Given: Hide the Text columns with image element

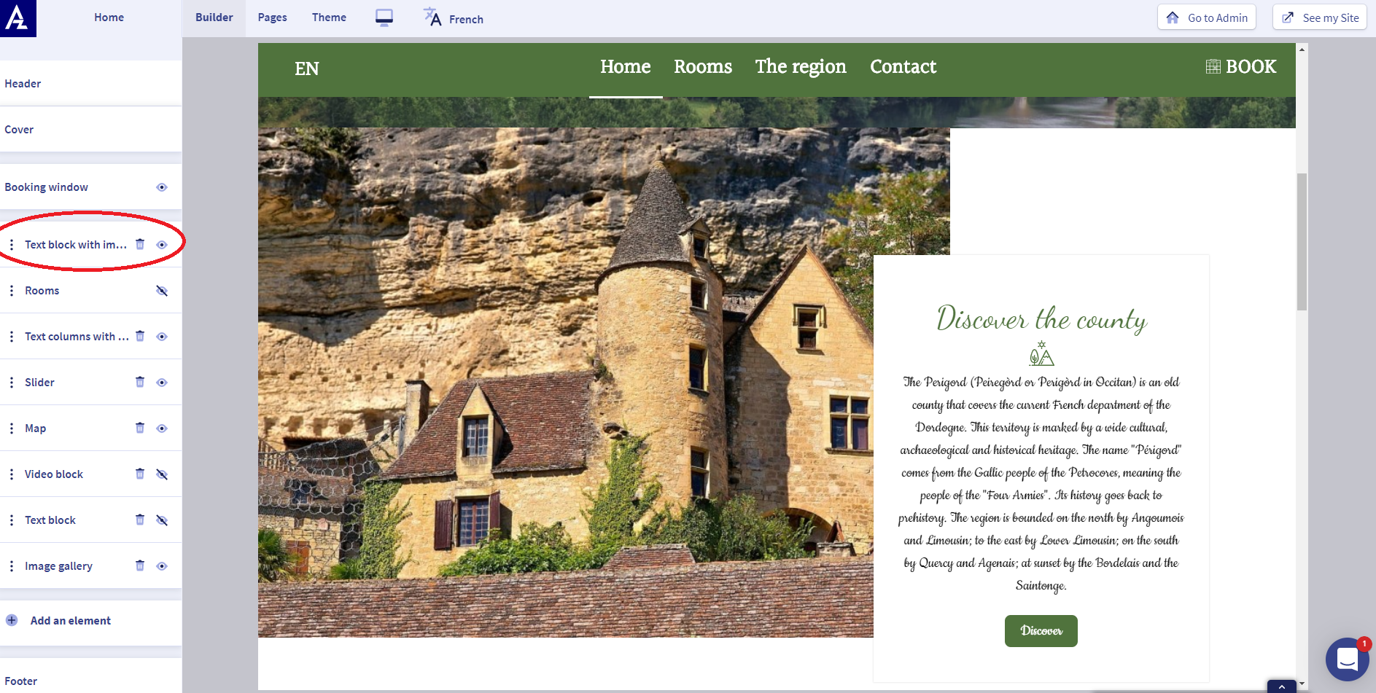Looking at the screenshot, I should (x=162, y=337).
